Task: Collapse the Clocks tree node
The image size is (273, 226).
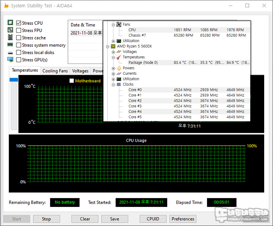Action: 113,85
